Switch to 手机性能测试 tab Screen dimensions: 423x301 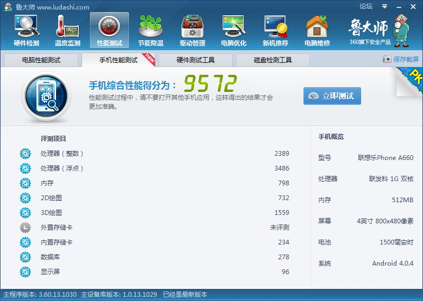coord(118,60)
